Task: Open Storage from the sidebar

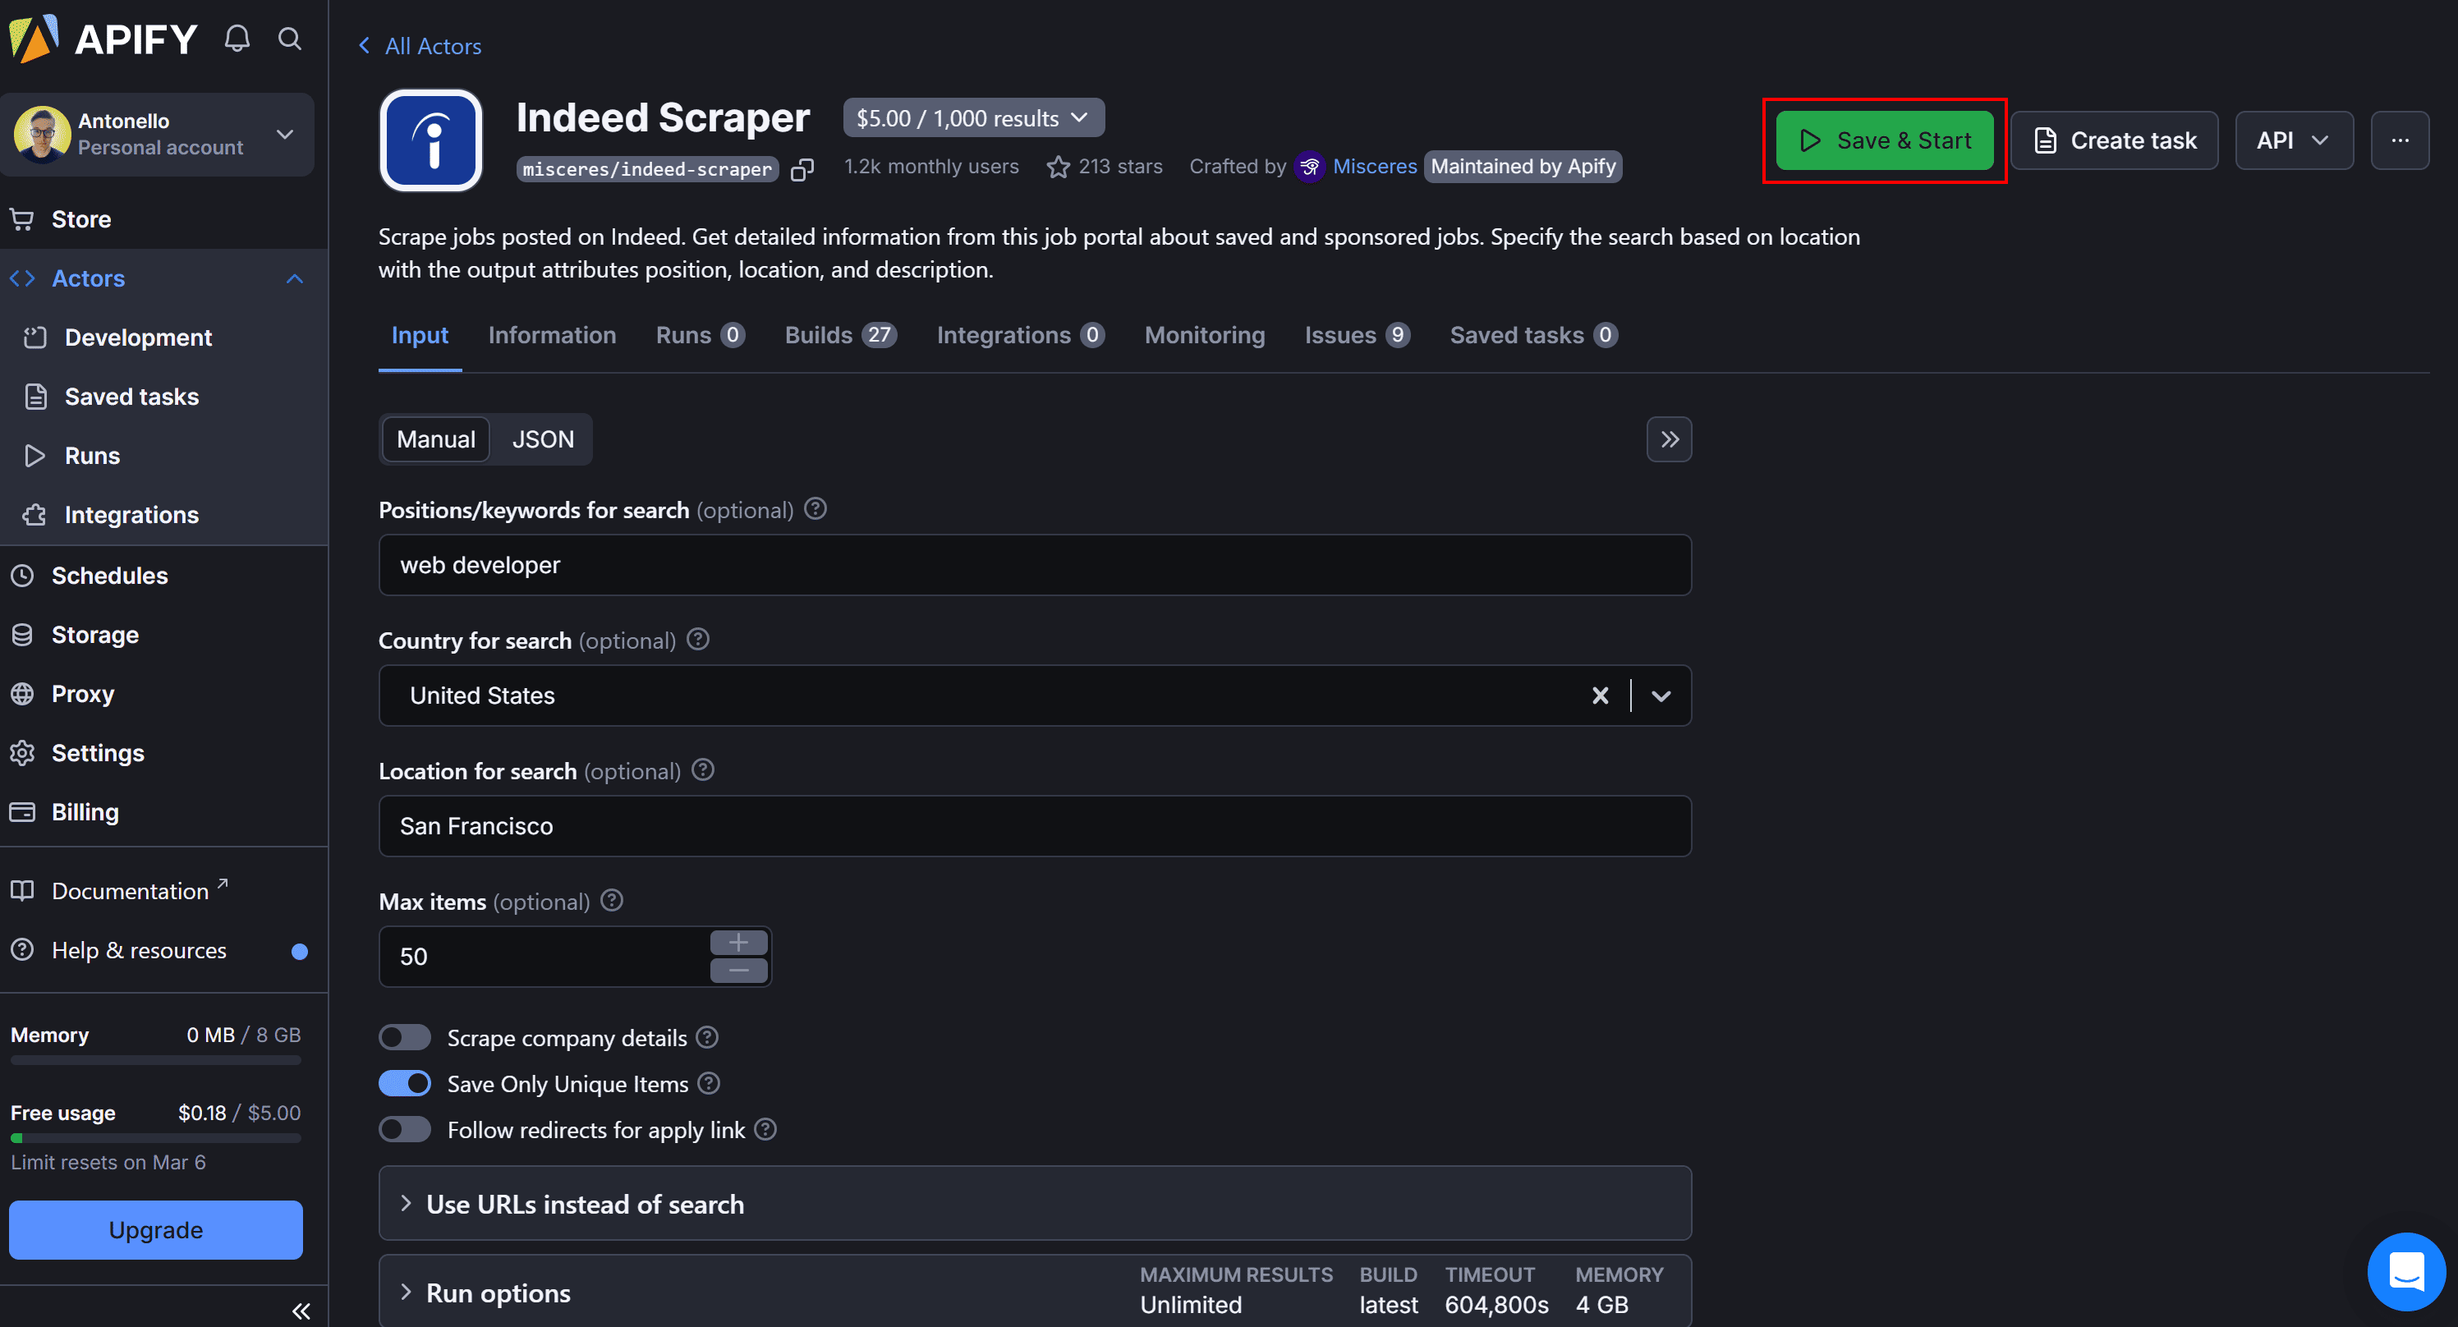Action: coord(95,635)
